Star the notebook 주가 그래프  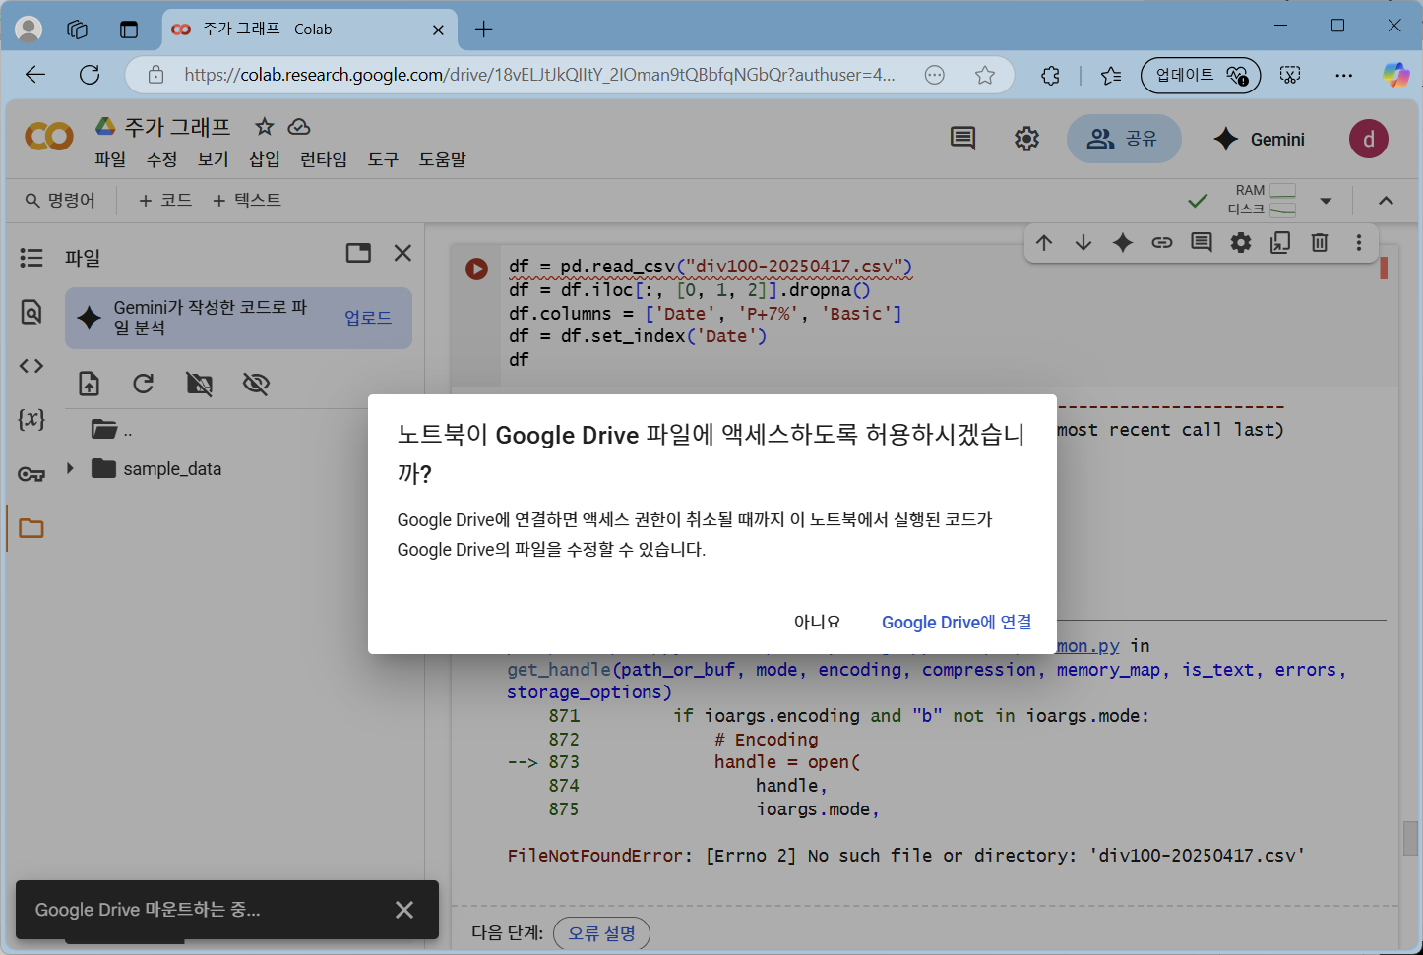click(x=264, y=127)
